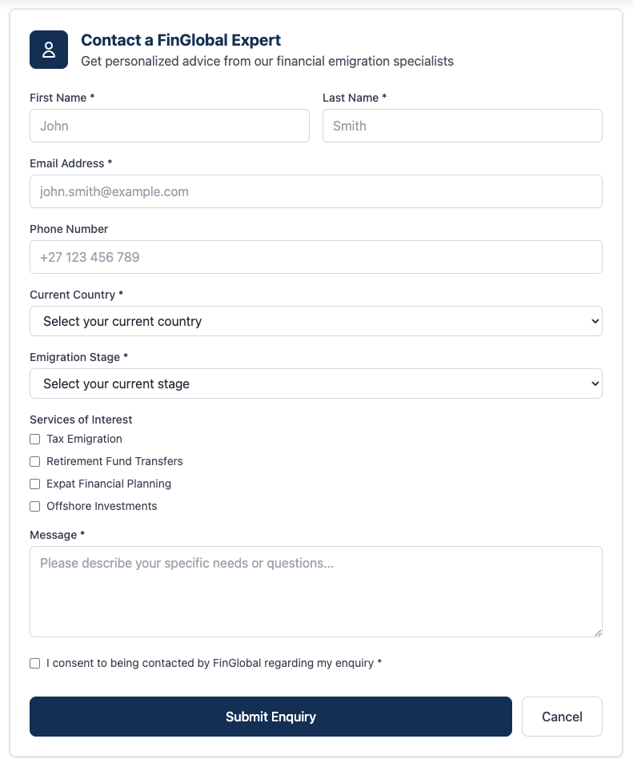Open the Emigration Stage dropdown

(x=316, y=383)
